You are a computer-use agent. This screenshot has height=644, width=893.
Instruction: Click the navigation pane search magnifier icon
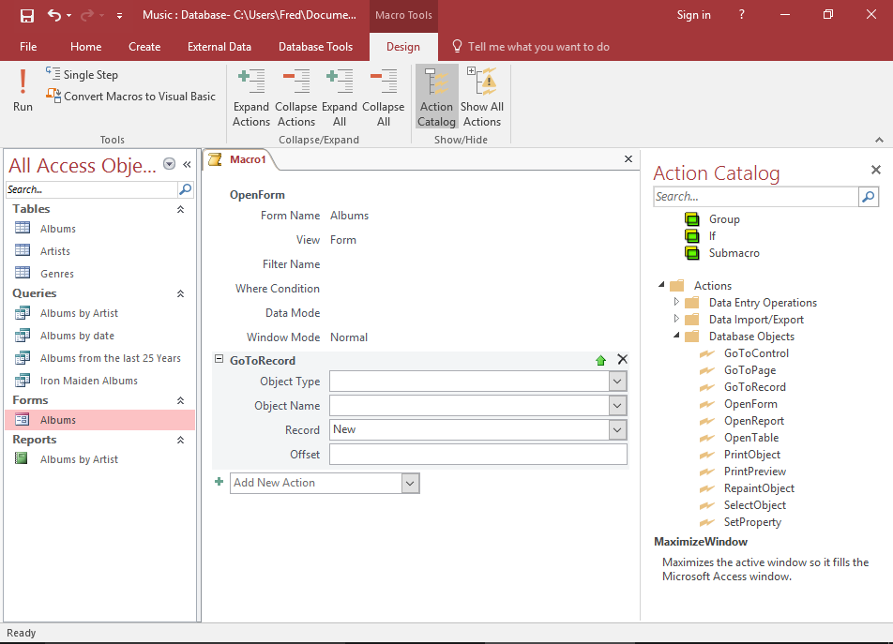pos(186,189)
